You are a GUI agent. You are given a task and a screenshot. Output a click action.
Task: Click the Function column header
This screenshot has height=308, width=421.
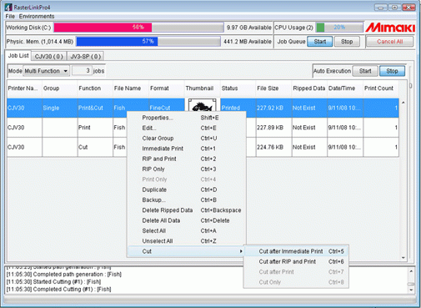[x=95, y=88]
